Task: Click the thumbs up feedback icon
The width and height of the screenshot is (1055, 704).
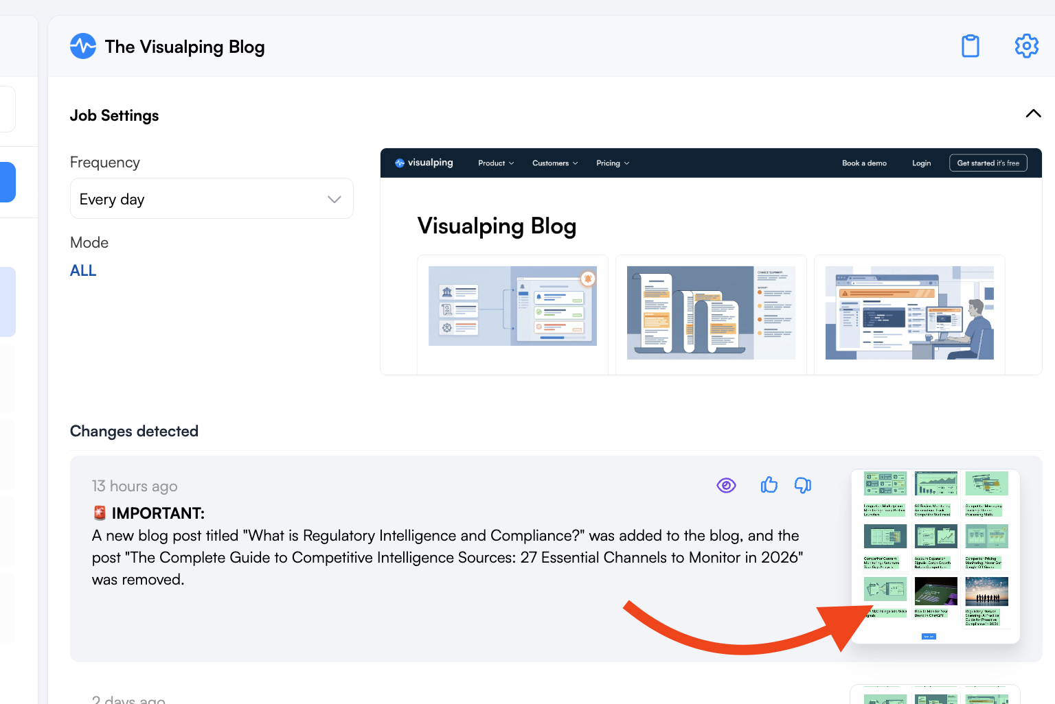Action: click(x=769, y=485)
